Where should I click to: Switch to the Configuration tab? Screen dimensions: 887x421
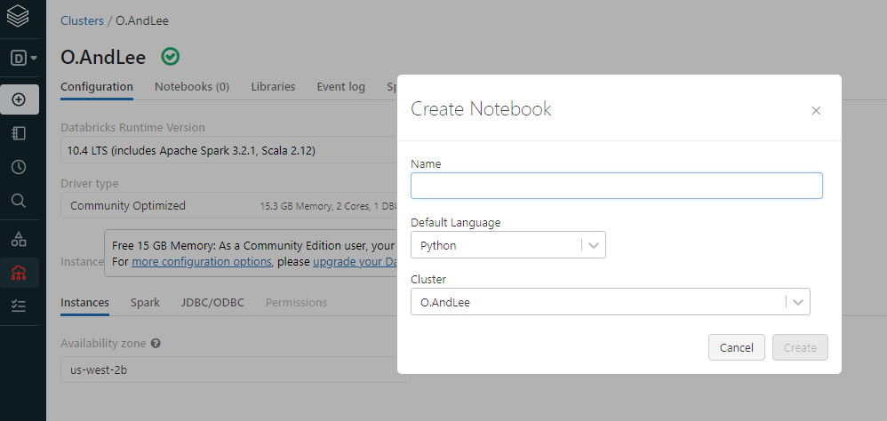tap(97, 87)
